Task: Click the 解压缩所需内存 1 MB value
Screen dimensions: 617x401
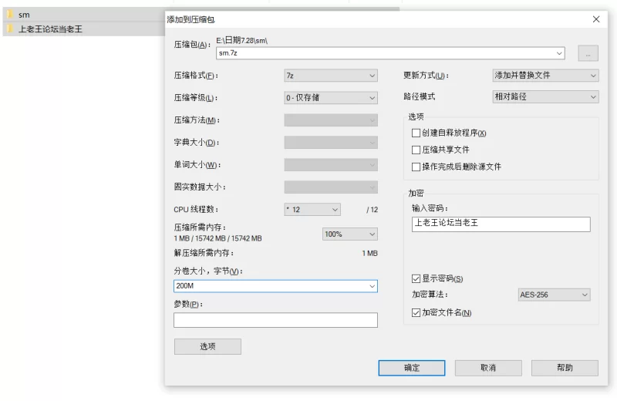Action: pos(370,253)
